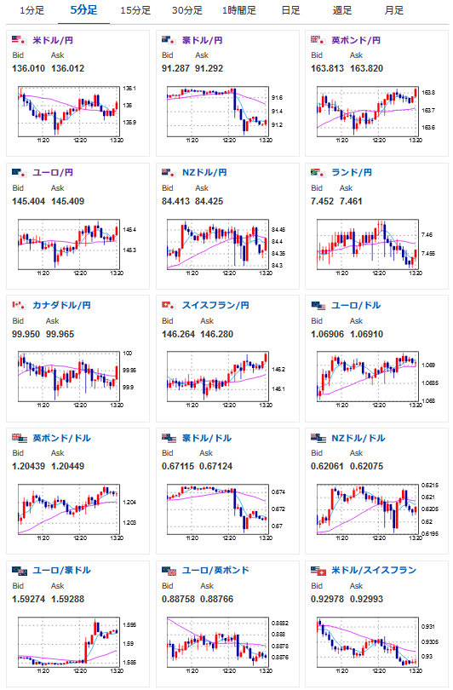Switch to the 1分足 tab
The height and width of the screenshot is (690, 453).
(x=32, y=10)
